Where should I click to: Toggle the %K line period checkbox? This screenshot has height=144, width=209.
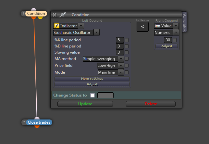tap(127, 40)
